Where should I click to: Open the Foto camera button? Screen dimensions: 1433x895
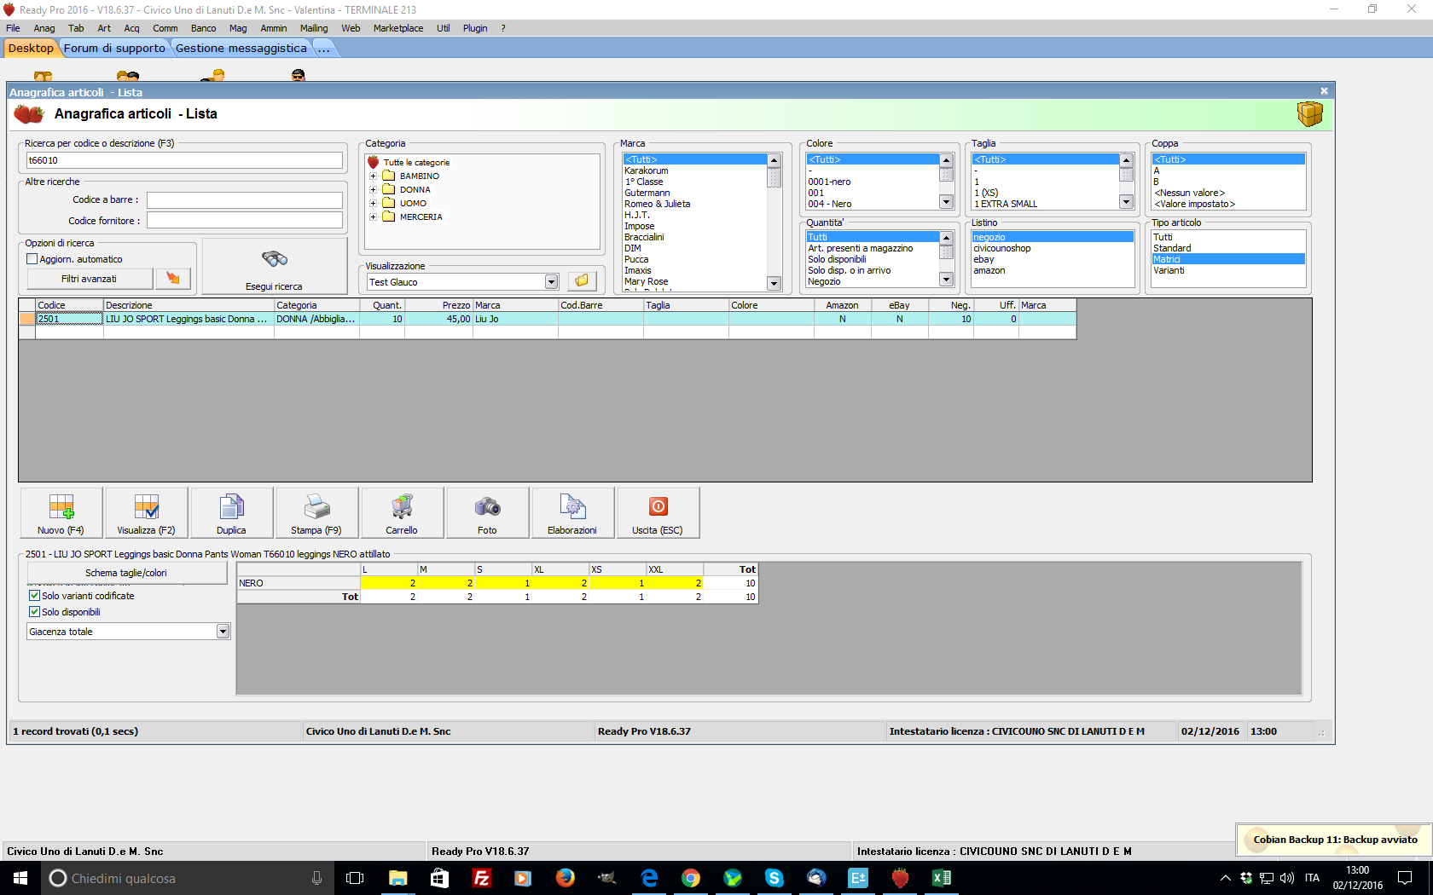487,512
